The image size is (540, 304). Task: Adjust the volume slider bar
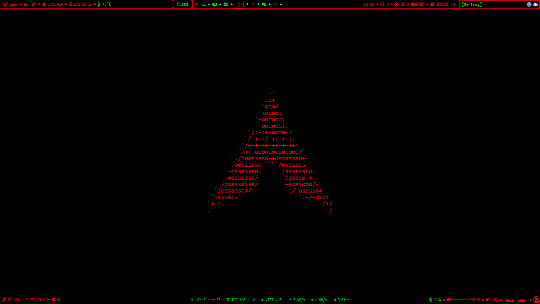[x=461, y=300]
